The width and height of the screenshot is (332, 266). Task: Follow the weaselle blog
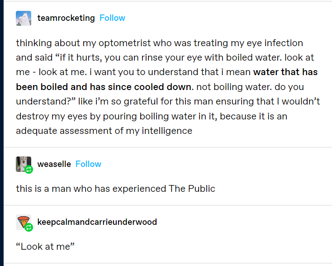[88, 164]
